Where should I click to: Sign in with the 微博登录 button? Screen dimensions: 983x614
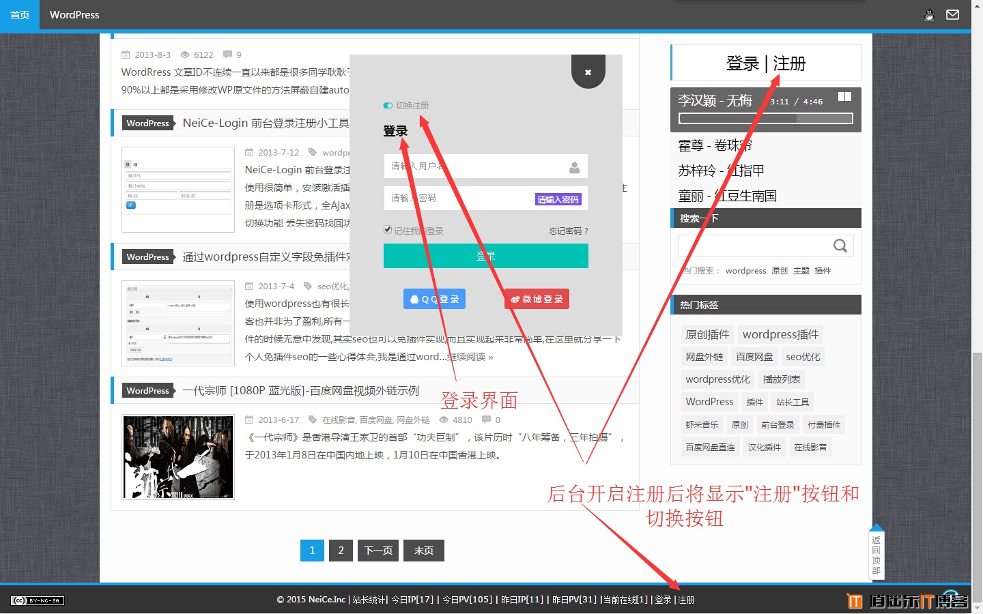point(537,299)
